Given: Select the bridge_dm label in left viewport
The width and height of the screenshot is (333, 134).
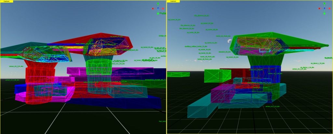Looking at the screenshot, I should point(162,36).
